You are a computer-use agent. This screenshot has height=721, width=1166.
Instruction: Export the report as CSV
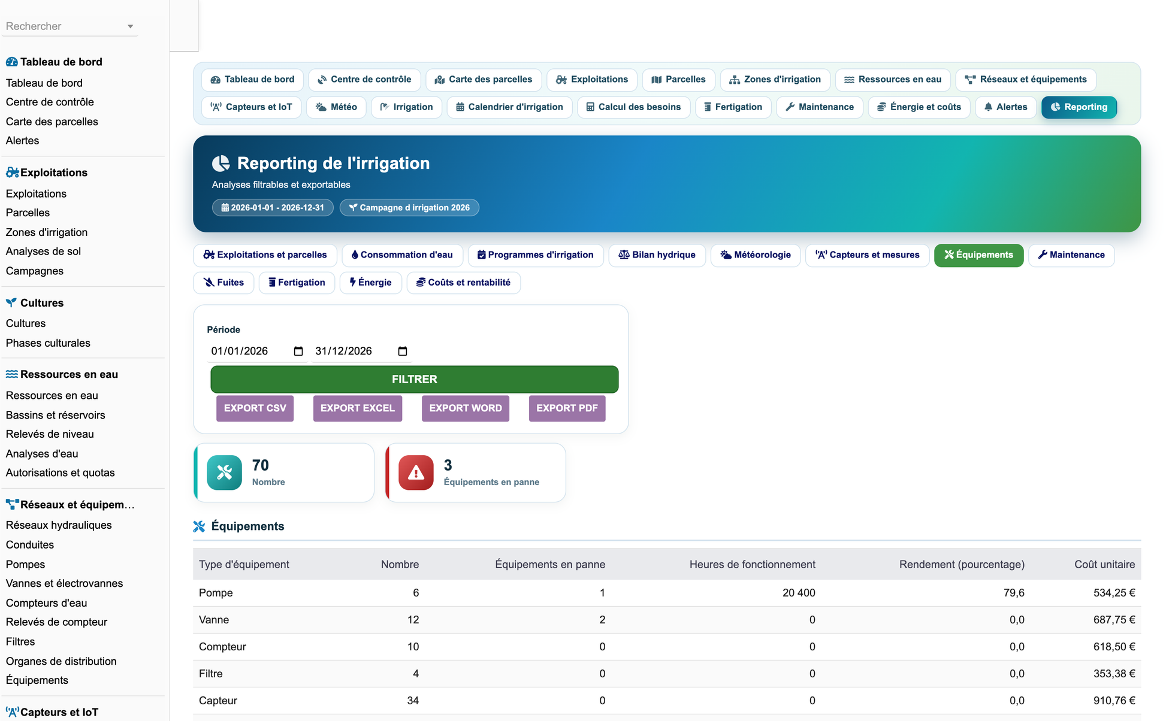tap(255, 408)
